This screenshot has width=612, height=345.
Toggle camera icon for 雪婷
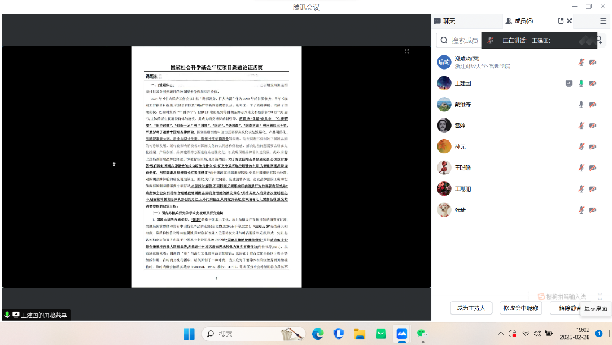(x=592, y=126)
